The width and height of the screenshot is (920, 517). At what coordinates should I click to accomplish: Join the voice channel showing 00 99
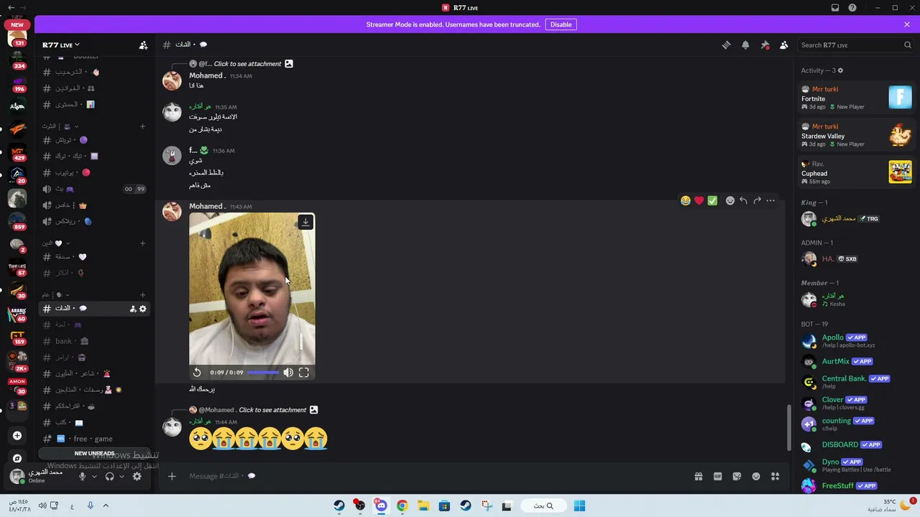point(93,189)
